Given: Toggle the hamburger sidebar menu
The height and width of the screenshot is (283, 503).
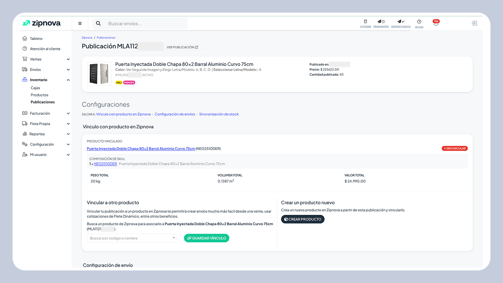Looking at the screenshot, I should pos(80,23).
